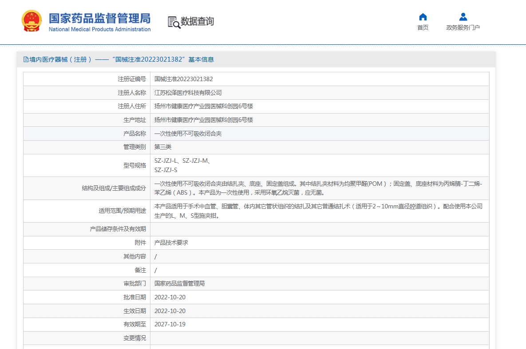Click management category value 第三类
This screenshot has height=349, width=526.
tap(163, 147)
